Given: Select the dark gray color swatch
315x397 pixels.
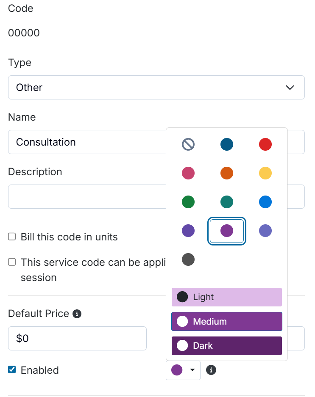Looking at the screenshot, I should click(x=188, y=259).
